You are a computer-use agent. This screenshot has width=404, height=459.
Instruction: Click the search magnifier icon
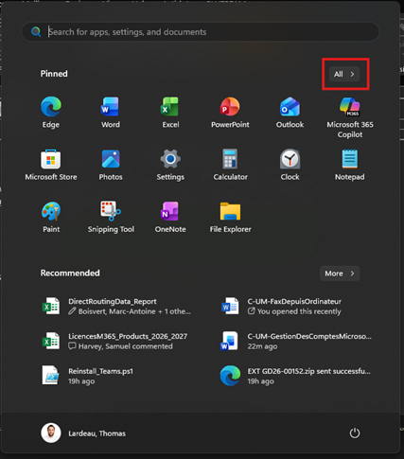(x=36, y=31)
